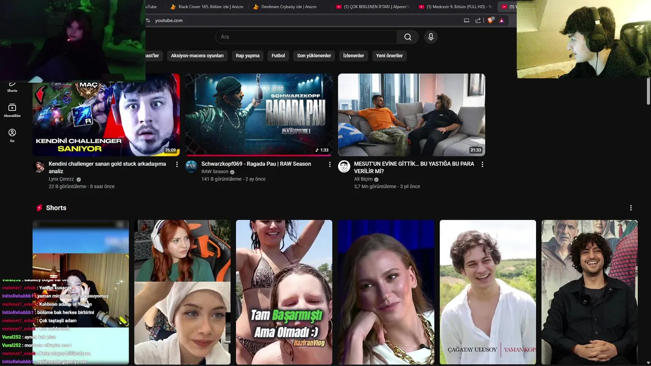Open site settings icon beside youtube.com
651x366 pixels.
coord(148,20)
